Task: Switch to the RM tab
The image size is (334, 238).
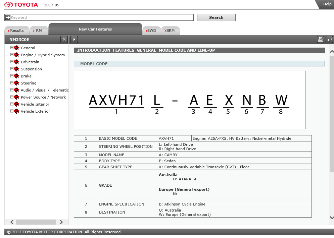Action: (39, 31)
